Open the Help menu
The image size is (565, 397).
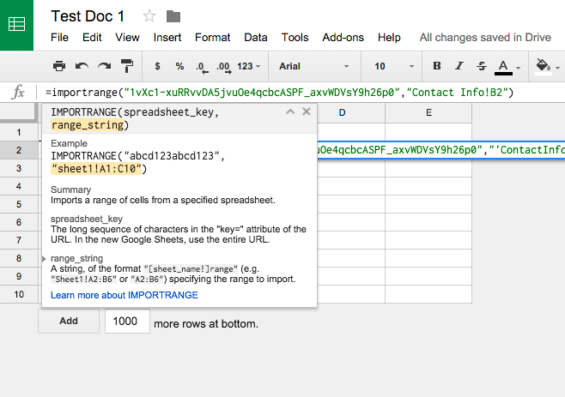pos(389,38)
